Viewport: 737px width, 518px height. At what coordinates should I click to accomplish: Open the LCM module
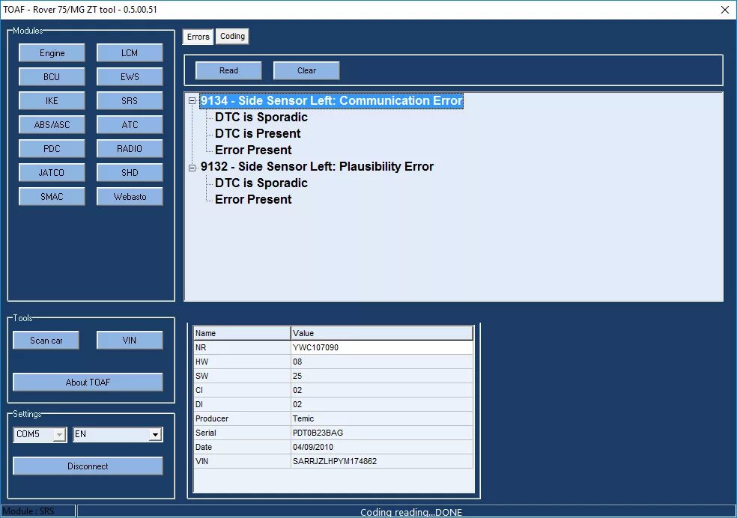click(130, 53)
